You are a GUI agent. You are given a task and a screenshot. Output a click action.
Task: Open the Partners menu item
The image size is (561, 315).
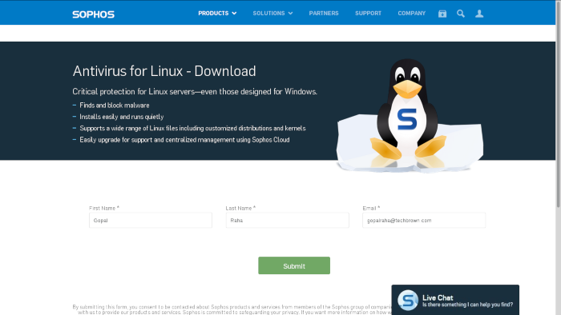[324, 14]
